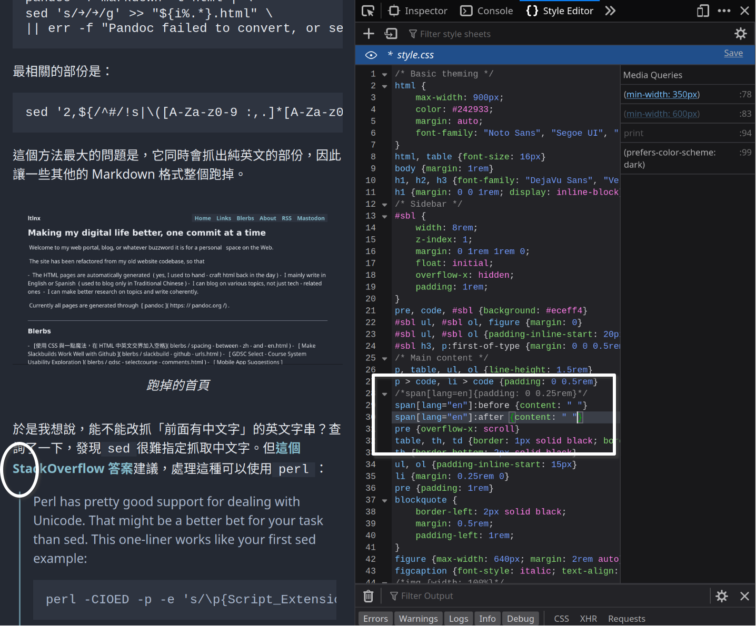This screenshot has height=626, width=756.
Task: Click line number 20 in the gutter
Action: coord(371,299)
